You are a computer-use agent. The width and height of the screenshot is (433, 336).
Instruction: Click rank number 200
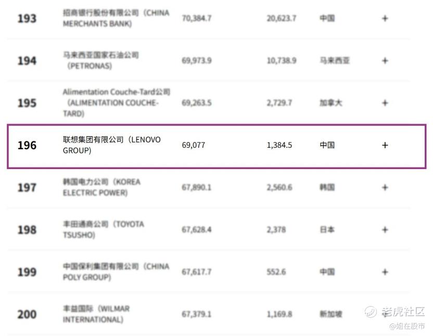tap(27, 314)
